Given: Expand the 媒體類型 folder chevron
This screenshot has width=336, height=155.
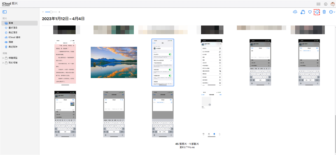Looking at the screenshot, I should tap(3, 58).
